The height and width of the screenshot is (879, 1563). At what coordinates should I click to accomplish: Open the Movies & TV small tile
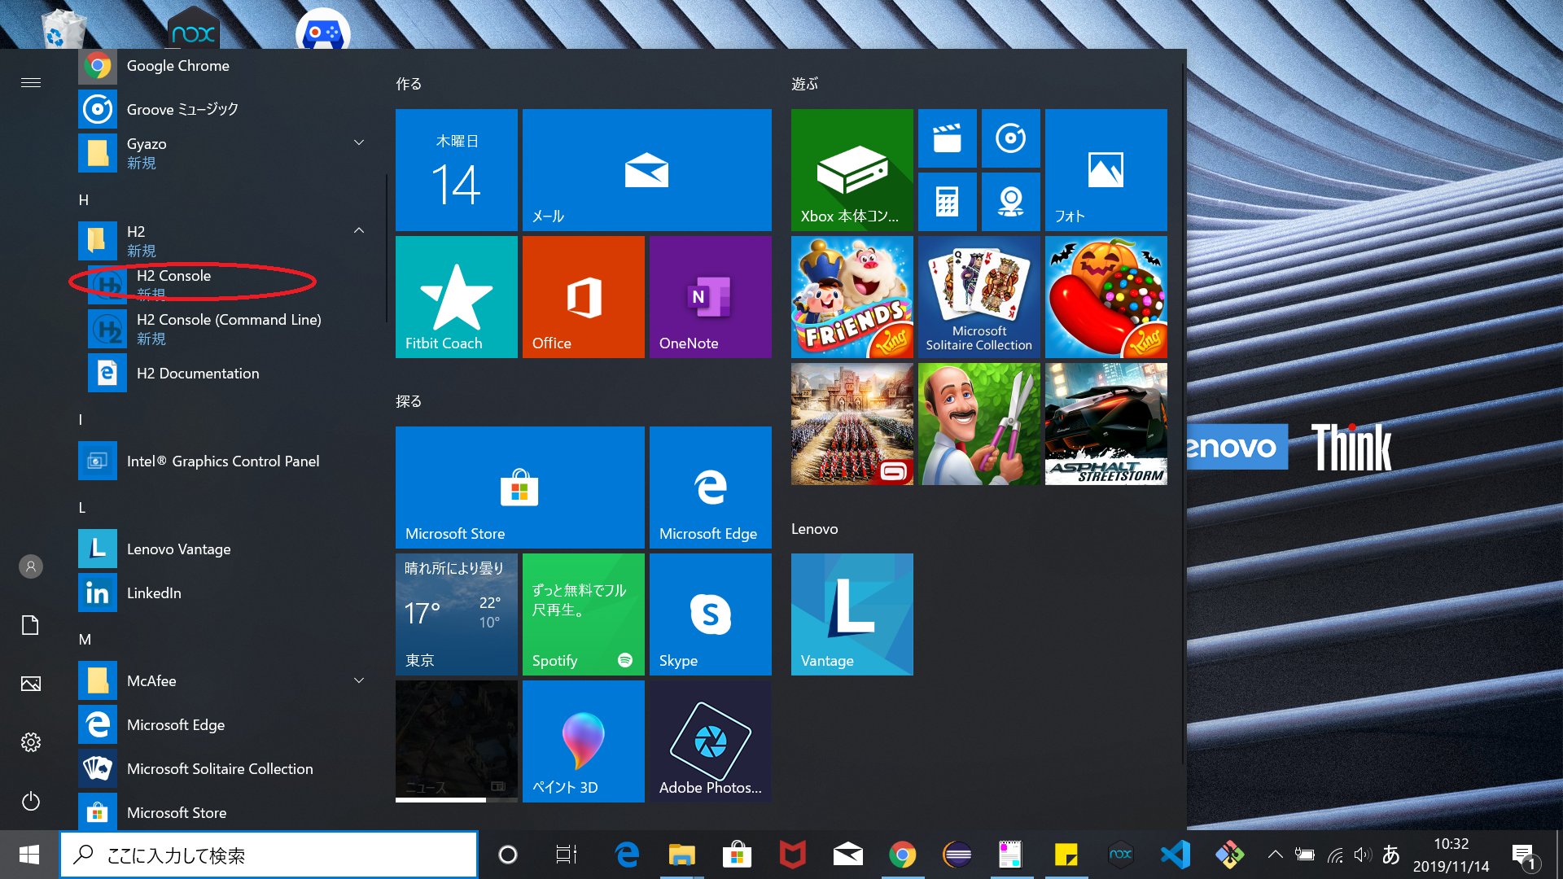pyautogui.click(x=948, y=138)
